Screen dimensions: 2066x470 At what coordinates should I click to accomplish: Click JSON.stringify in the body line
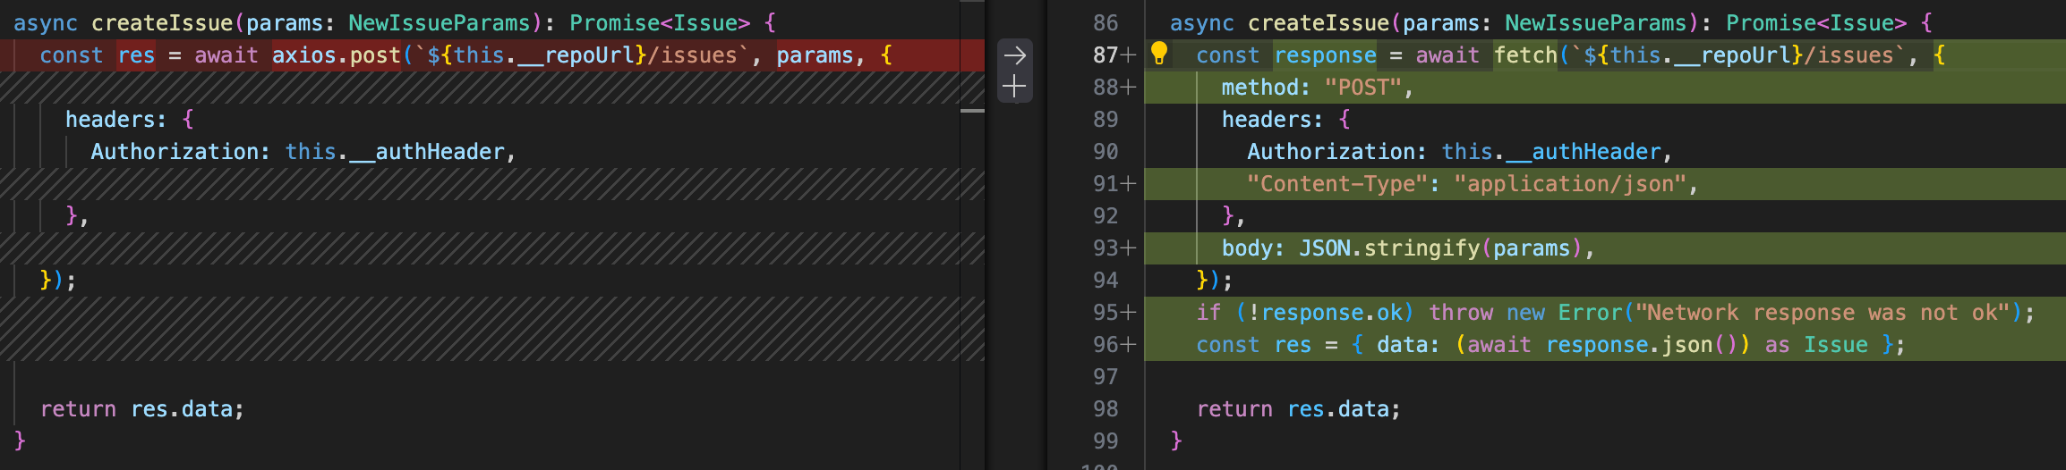(x=1389, y=248)
